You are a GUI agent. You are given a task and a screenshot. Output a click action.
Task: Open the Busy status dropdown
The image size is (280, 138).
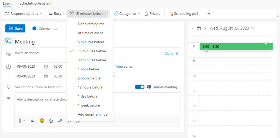tap(57, 14)
